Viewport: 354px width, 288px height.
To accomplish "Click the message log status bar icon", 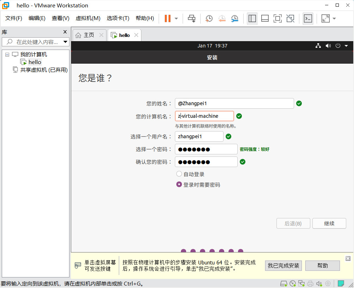I will pos(341,283).
